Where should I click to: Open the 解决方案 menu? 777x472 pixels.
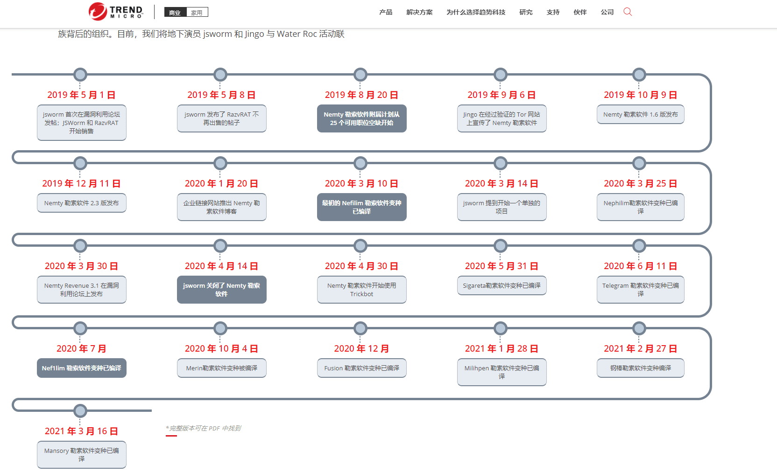(419, 12)
